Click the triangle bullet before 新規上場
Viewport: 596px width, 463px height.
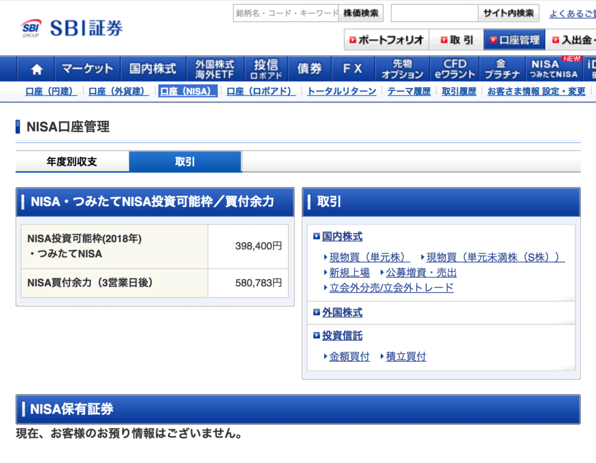[325, 272]
